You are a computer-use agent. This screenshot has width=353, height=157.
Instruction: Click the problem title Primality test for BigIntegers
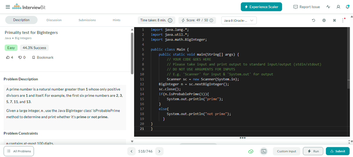point(31,32)
